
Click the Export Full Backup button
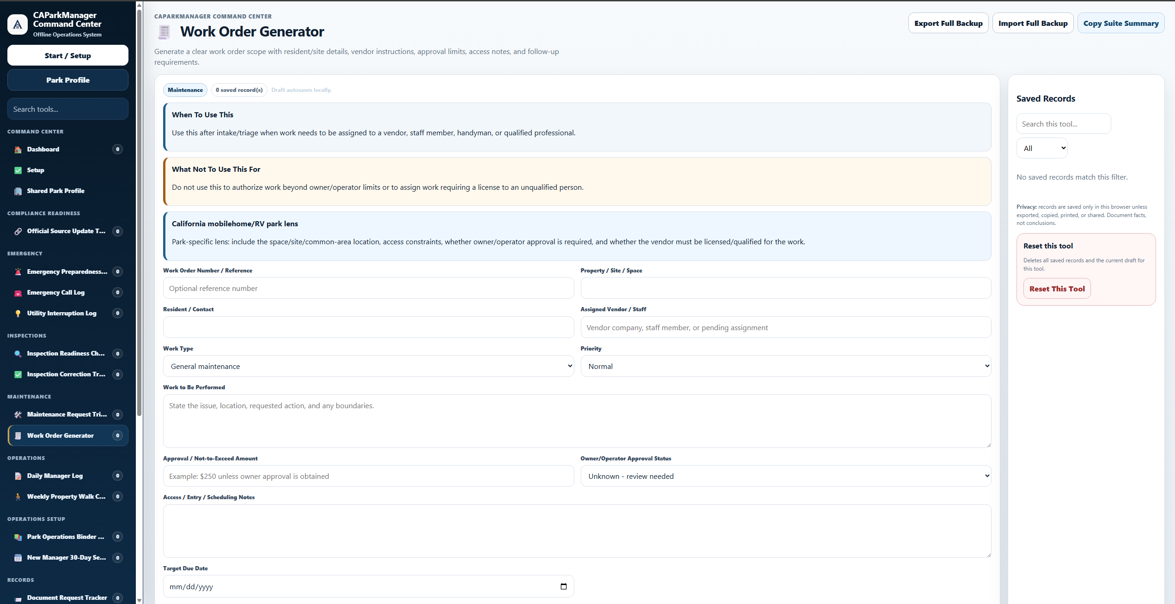[948, 23]
